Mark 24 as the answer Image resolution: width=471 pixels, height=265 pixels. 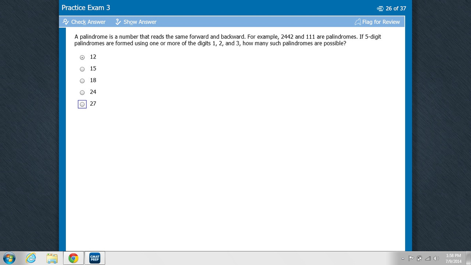82,92
